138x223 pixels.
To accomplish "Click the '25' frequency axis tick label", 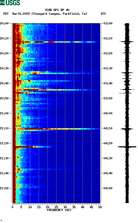I will pyautogui.click(x=56, y=207).
